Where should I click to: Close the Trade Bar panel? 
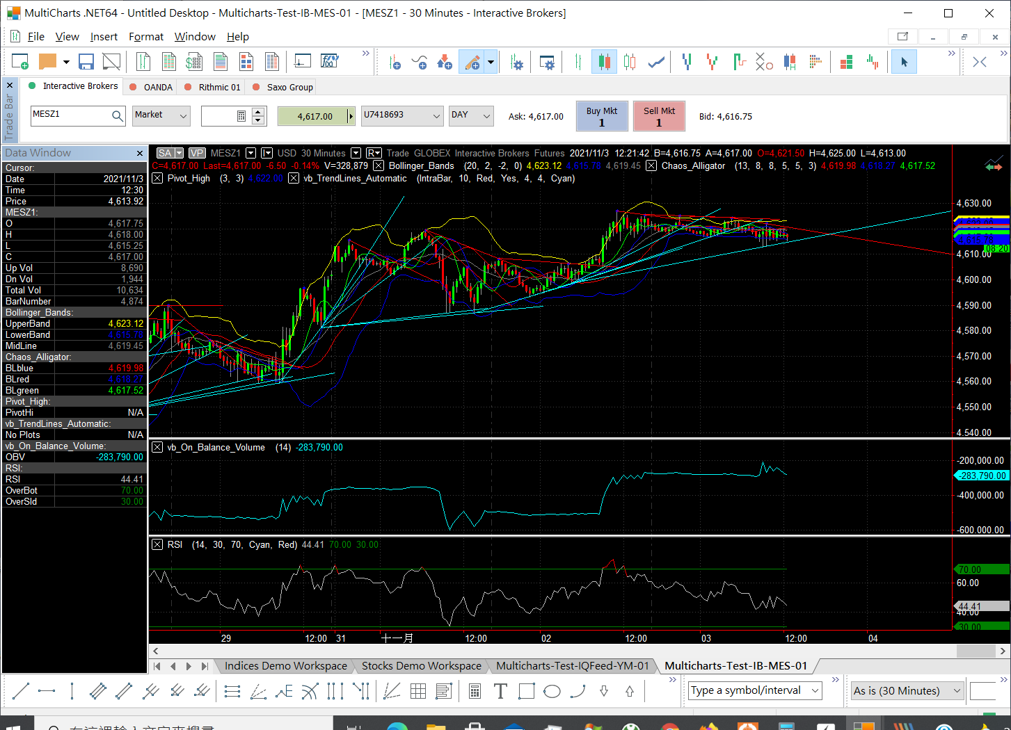(x=9, y=86)
